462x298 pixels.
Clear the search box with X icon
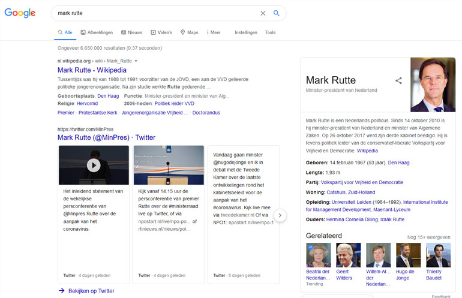(263, 13)
